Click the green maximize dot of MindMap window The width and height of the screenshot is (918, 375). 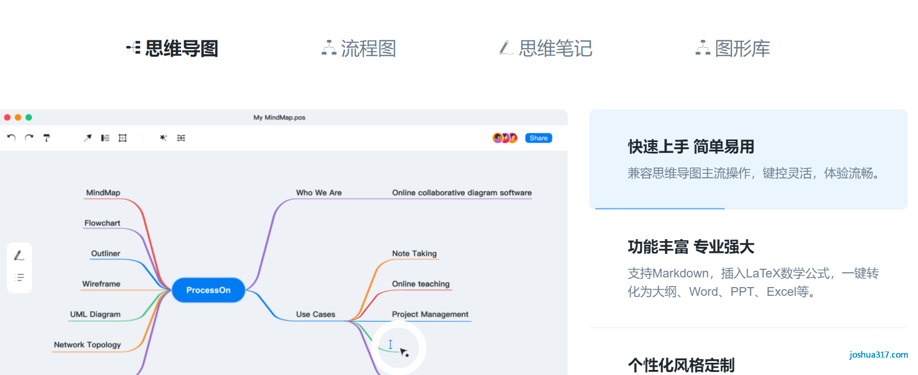(29, 118)
